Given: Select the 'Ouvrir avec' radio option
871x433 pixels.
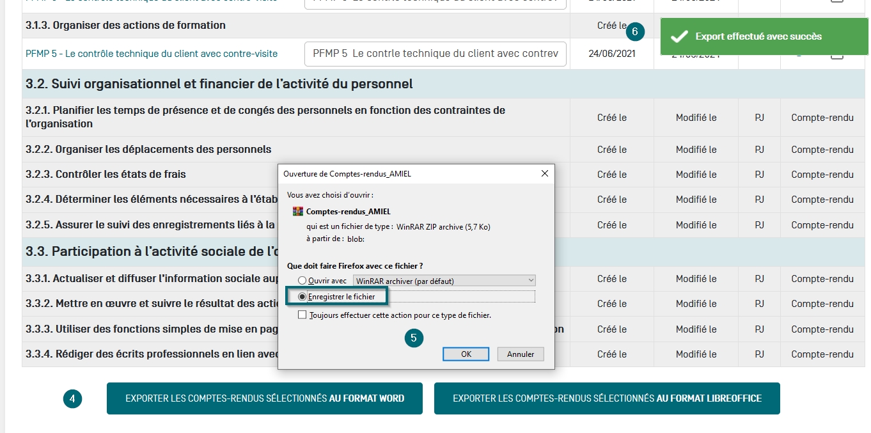Looking at the screenshot, I should pyautogui.click(x=302, y=281).
